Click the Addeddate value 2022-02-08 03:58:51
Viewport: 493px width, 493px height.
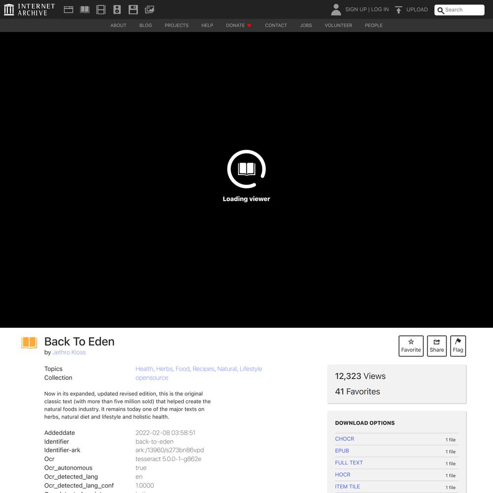[x=165, y=433]
